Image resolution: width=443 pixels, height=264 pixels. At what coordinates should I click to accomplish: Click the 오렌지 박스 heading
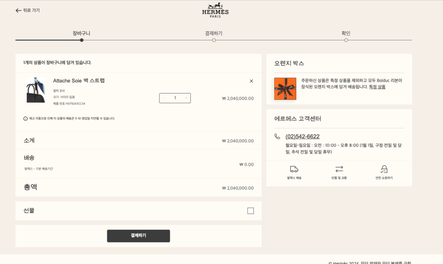tap(289, 63)
